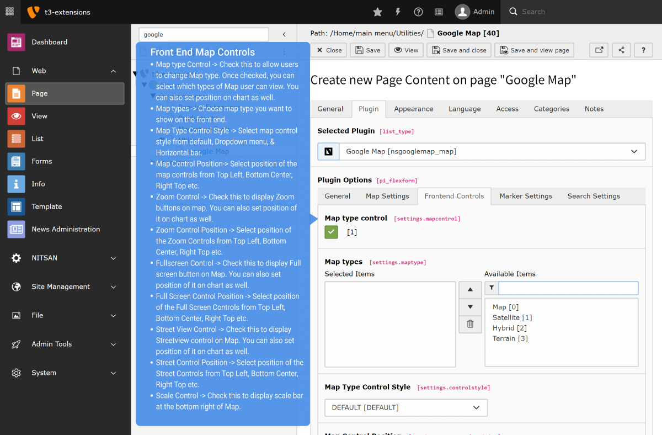Open the plugin options General tab
This screenshot has width=662, height=435.
(x=338, y=196)
